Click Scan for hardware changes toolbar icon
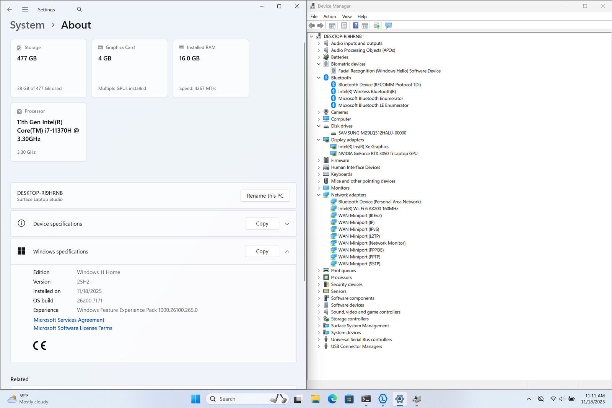 point(389,26)
